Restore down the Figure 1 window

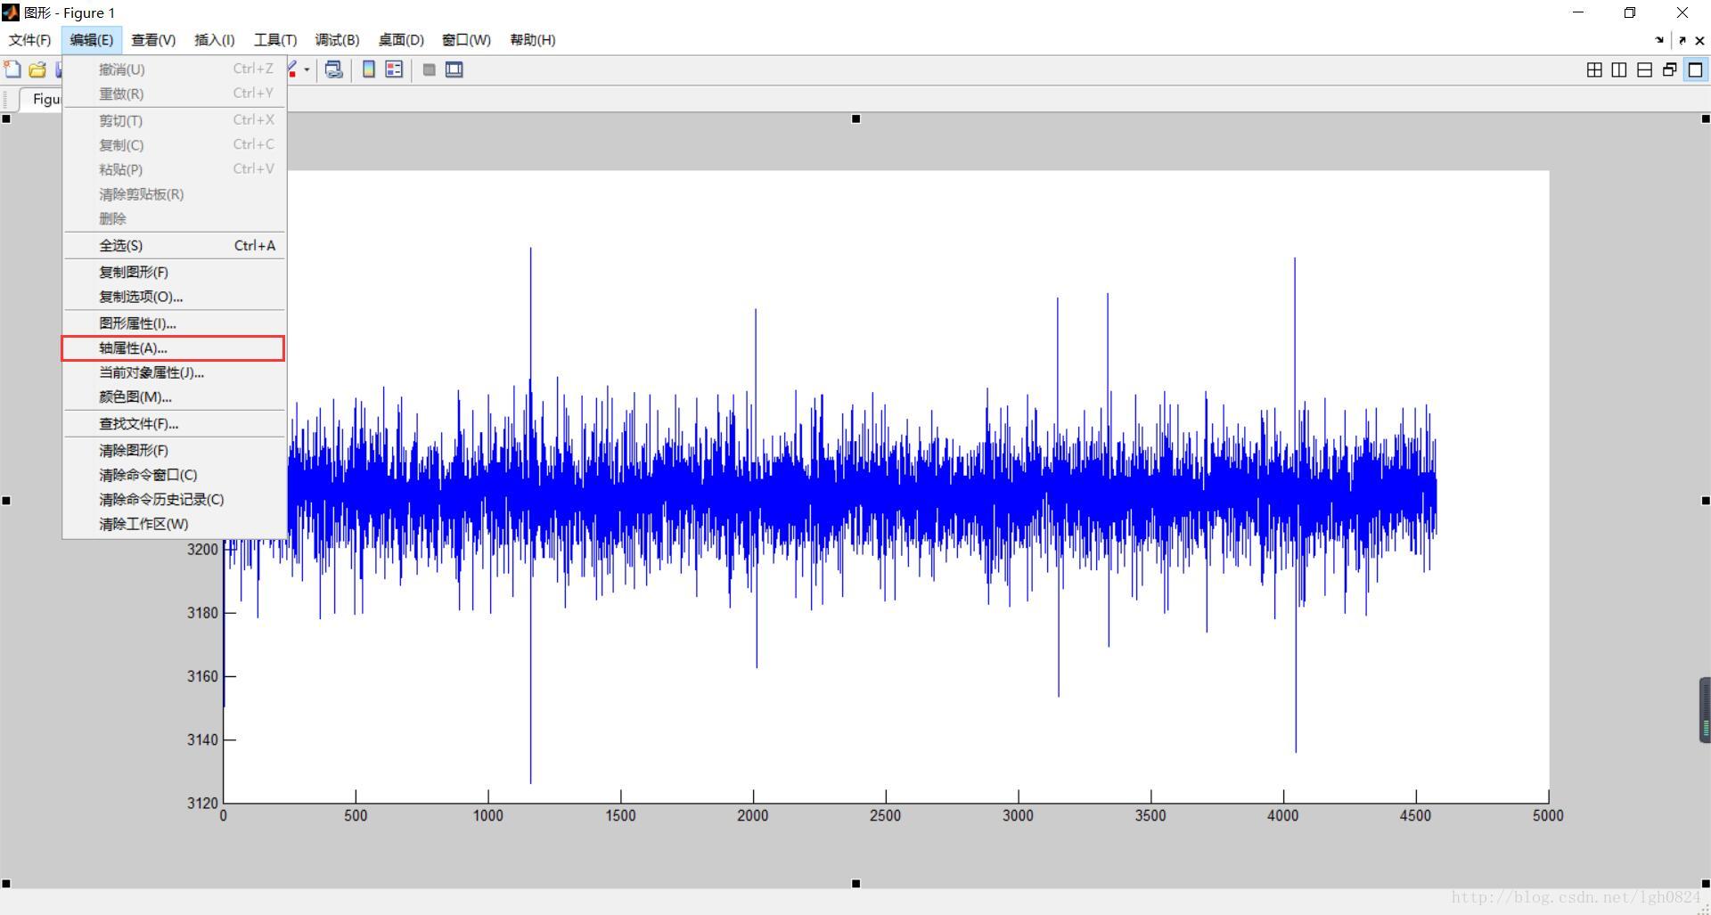1630,12
